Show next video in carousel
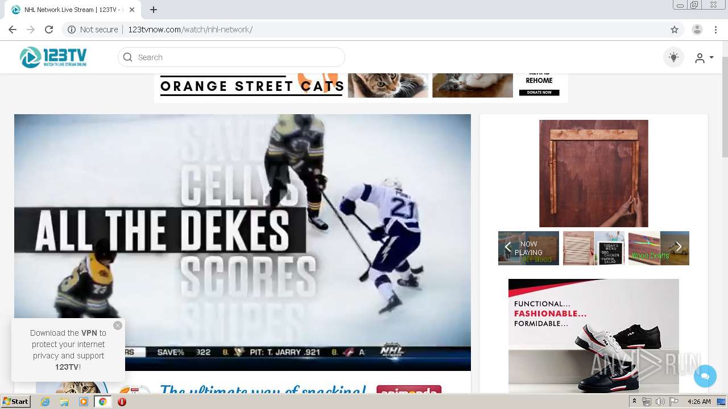728x409 pixels. tap(679, 247)
